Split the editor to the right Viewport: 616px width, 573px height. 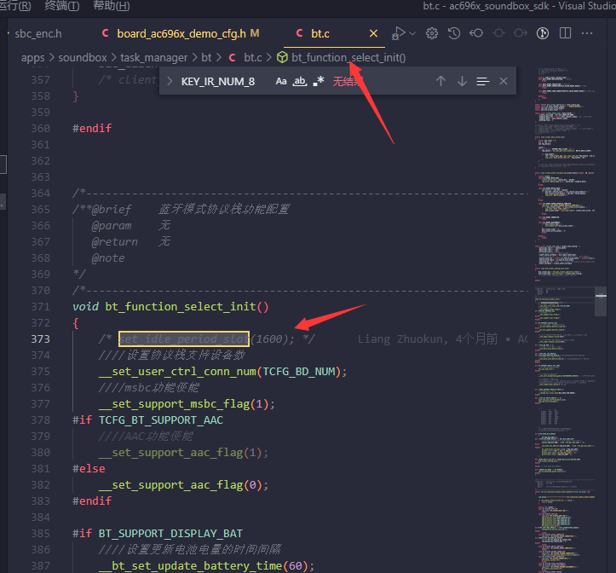coord(565,33)
